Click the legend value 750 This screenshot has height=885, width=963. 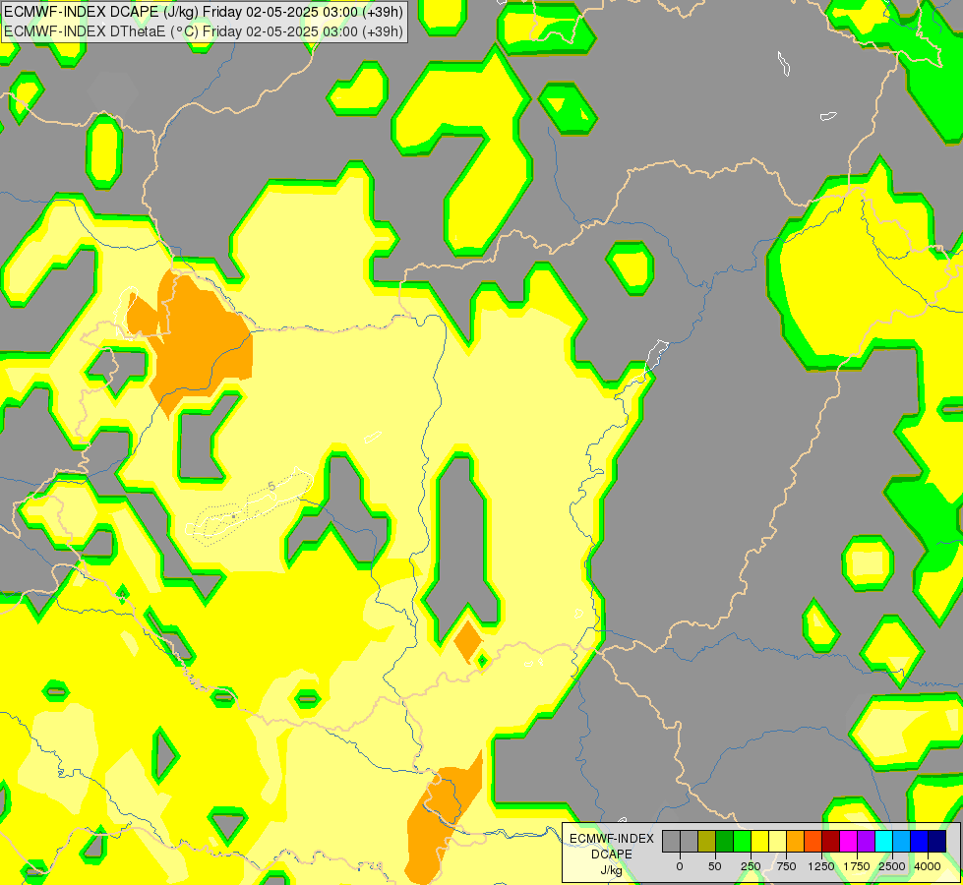(786, 866)
